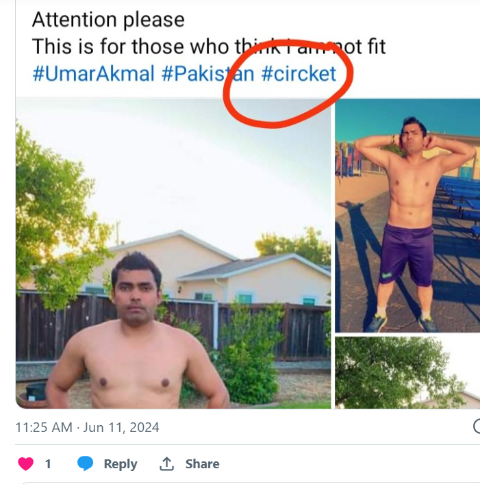Click the pink heart like icon
The width and height of the screenshot is (480, 484).
tap(26, 463)
